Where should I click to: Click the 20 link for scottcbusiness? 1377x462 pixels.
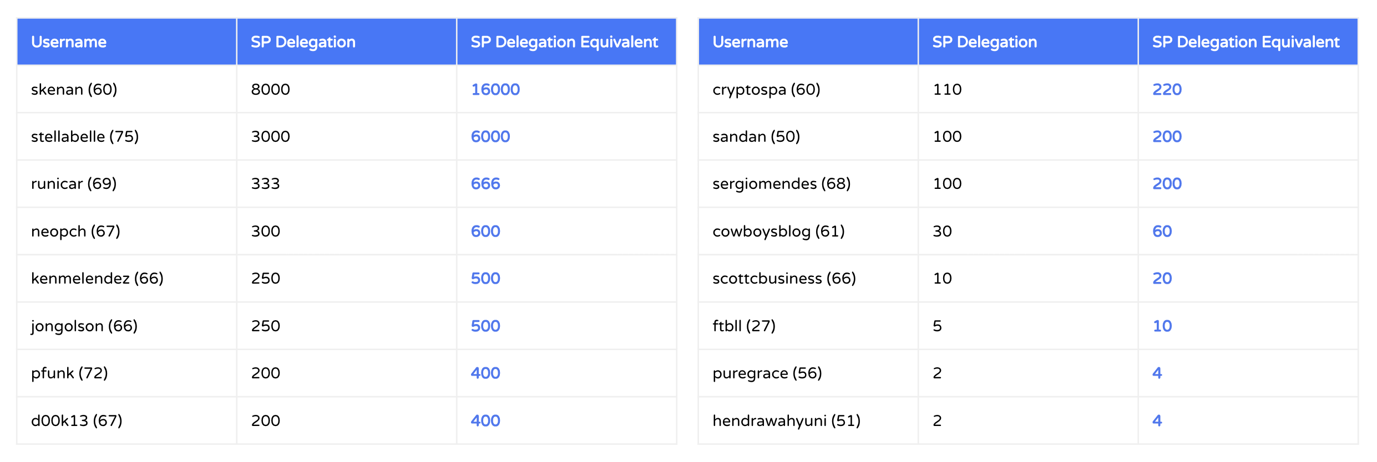click(x=1162, y=278)
